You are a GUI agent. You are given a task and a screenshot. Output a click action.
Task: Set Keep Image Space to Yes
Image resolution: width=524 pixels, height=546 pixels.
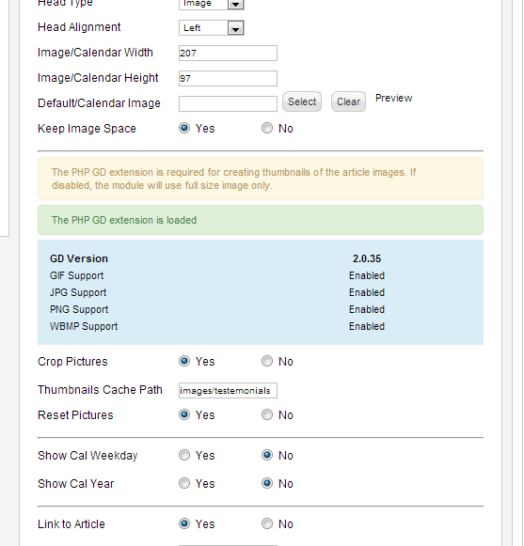point(184,128)
